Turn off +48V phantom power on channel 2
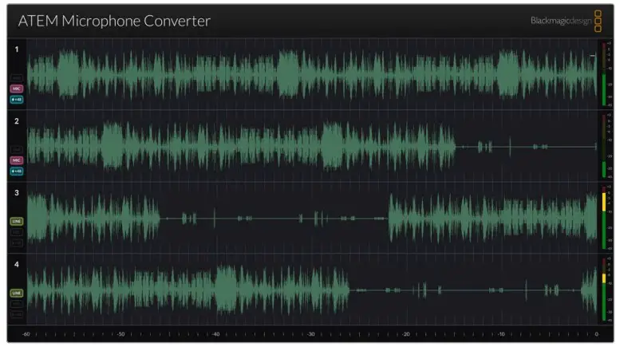Viewport: 620px width, 347px height. click(17, 172)
